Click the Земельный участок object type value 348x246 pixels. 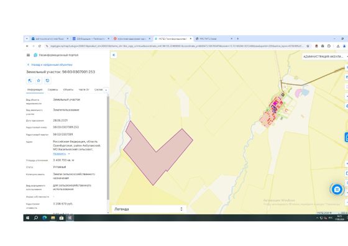(66, 99)
